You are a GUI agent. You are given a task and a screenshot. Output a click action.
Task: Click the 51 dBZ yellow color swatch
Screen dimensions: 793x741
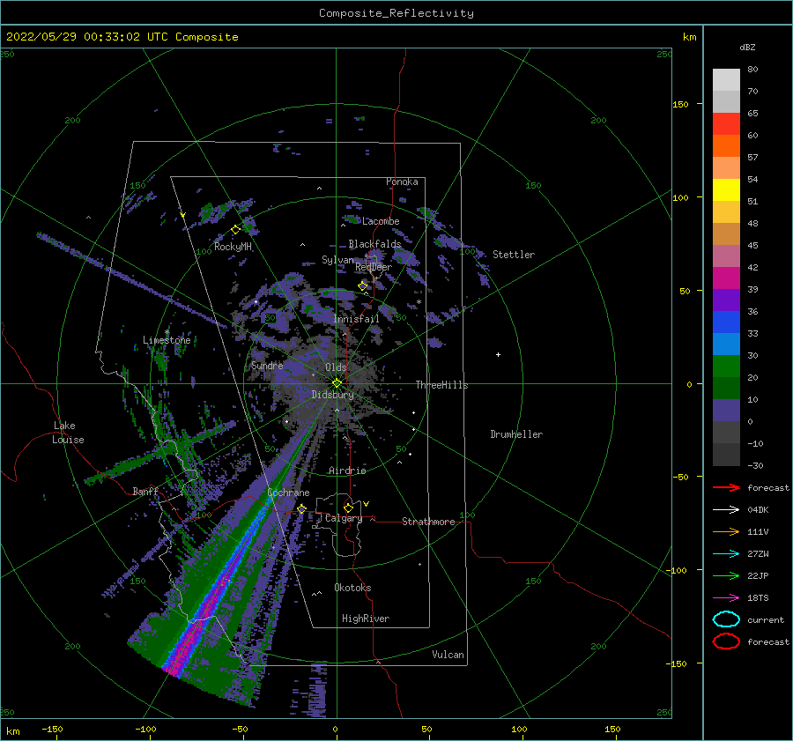[x=726, y=189]
